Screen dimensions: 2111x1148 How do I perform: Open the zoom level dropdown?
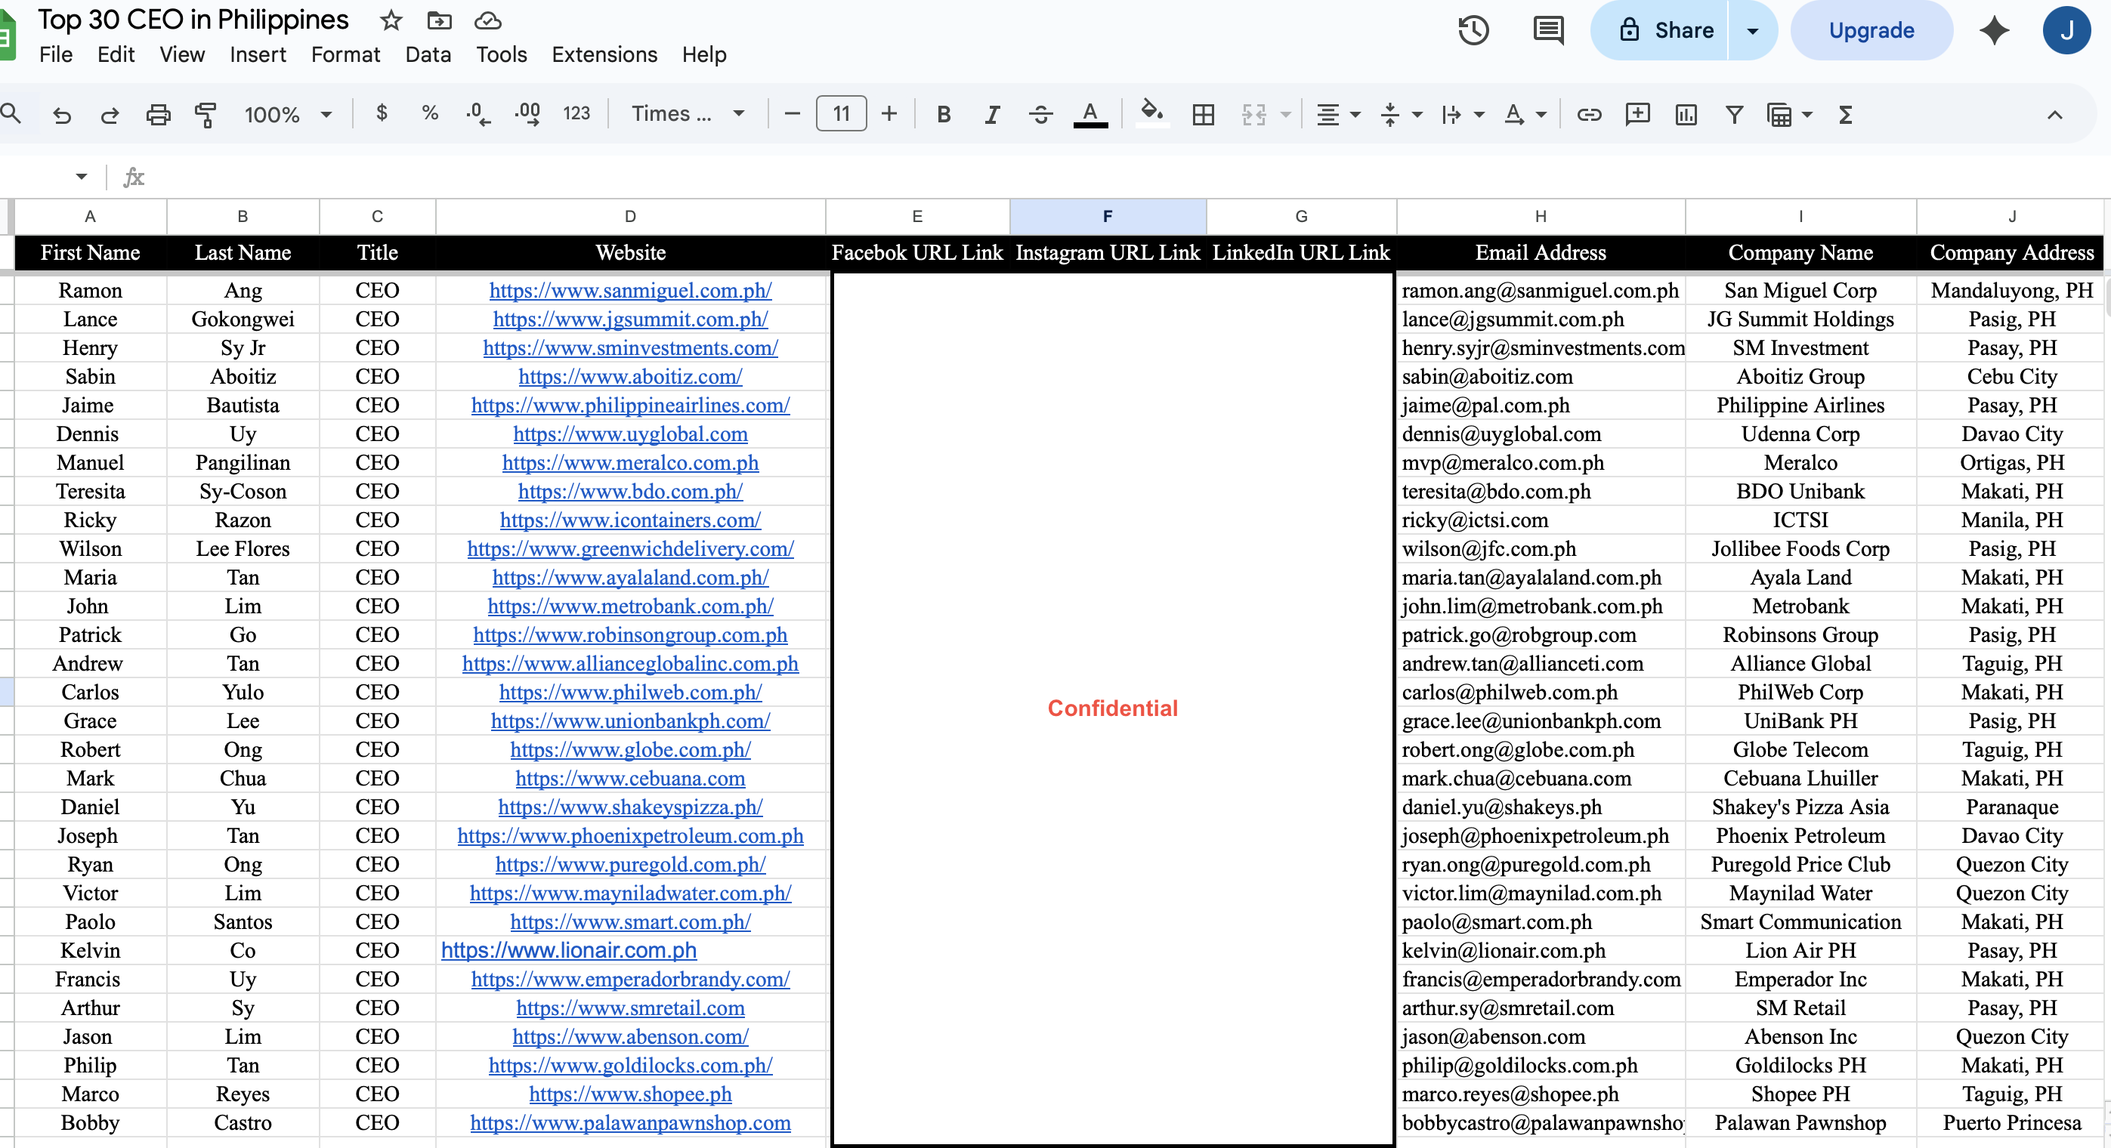[287, 115]
